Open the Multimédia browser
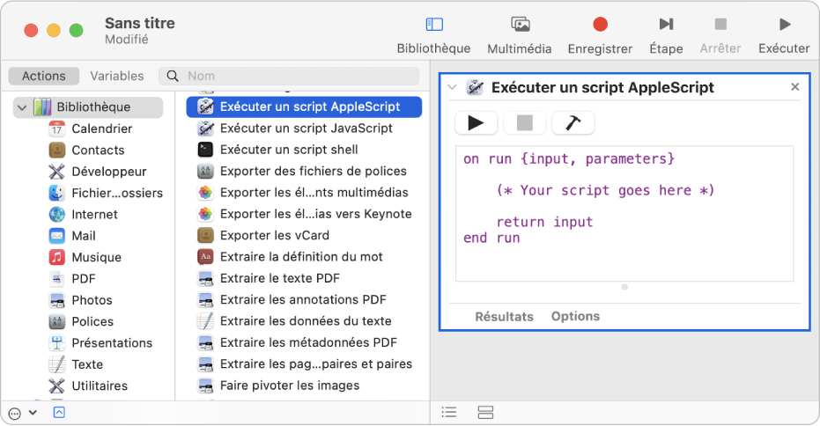 (520, 25)
